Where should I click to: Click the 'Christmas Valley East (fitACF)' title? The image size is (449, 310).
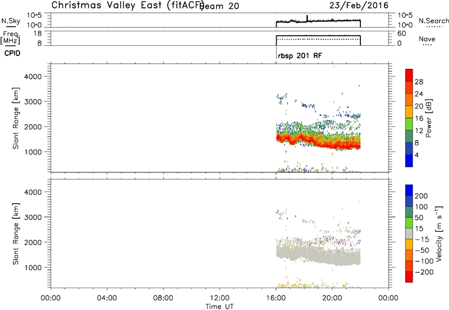tap(128, 5)
